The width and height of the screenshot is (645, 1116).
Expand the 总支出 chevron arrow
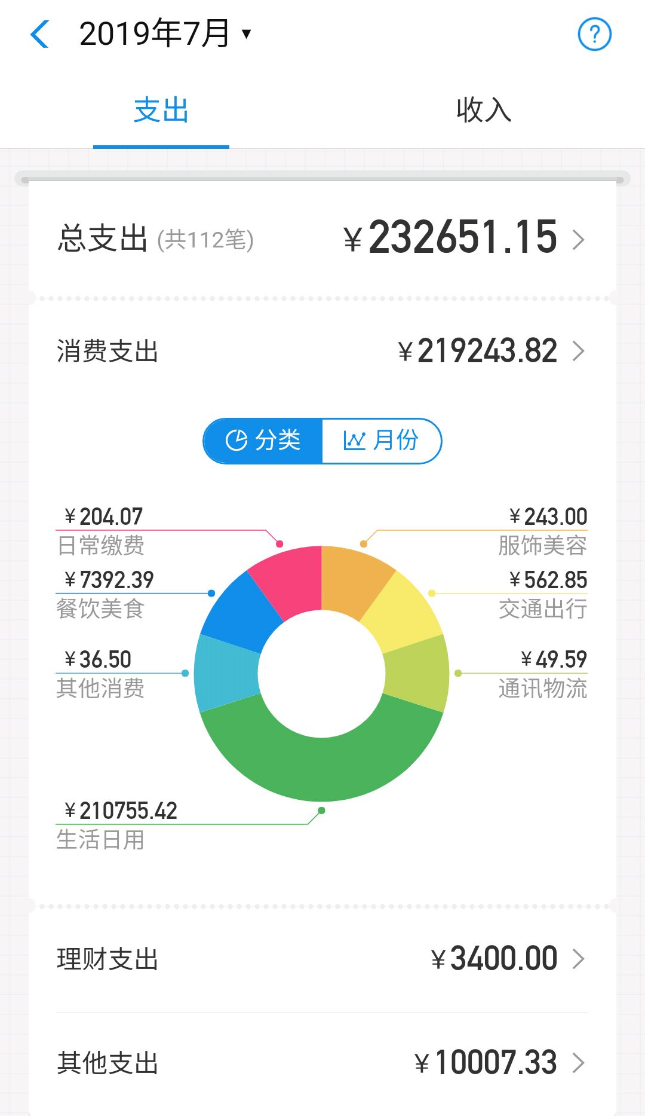[x=578, y=240]
